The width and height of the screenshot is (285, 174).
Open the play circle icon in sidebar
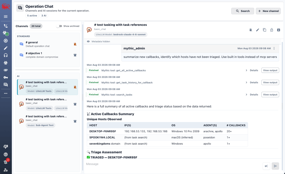point(6,41)
